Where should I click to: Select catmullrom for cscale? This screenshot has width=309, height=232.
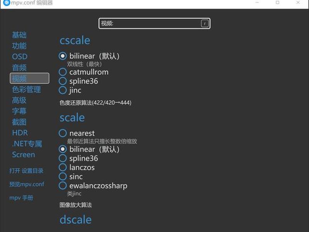coord(84,72)
